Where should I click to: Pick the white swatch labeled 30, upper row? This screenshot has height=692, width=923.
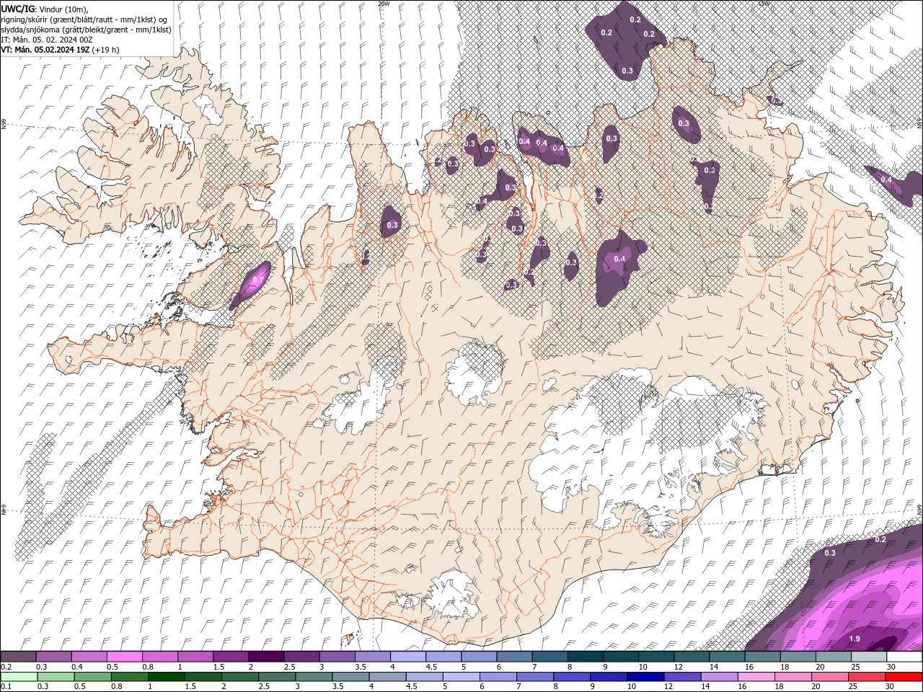tap(904, 657)
